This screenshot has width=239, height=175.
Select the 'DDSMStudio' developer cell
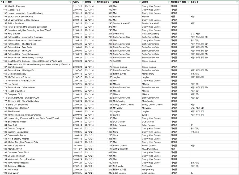point(127,122)
